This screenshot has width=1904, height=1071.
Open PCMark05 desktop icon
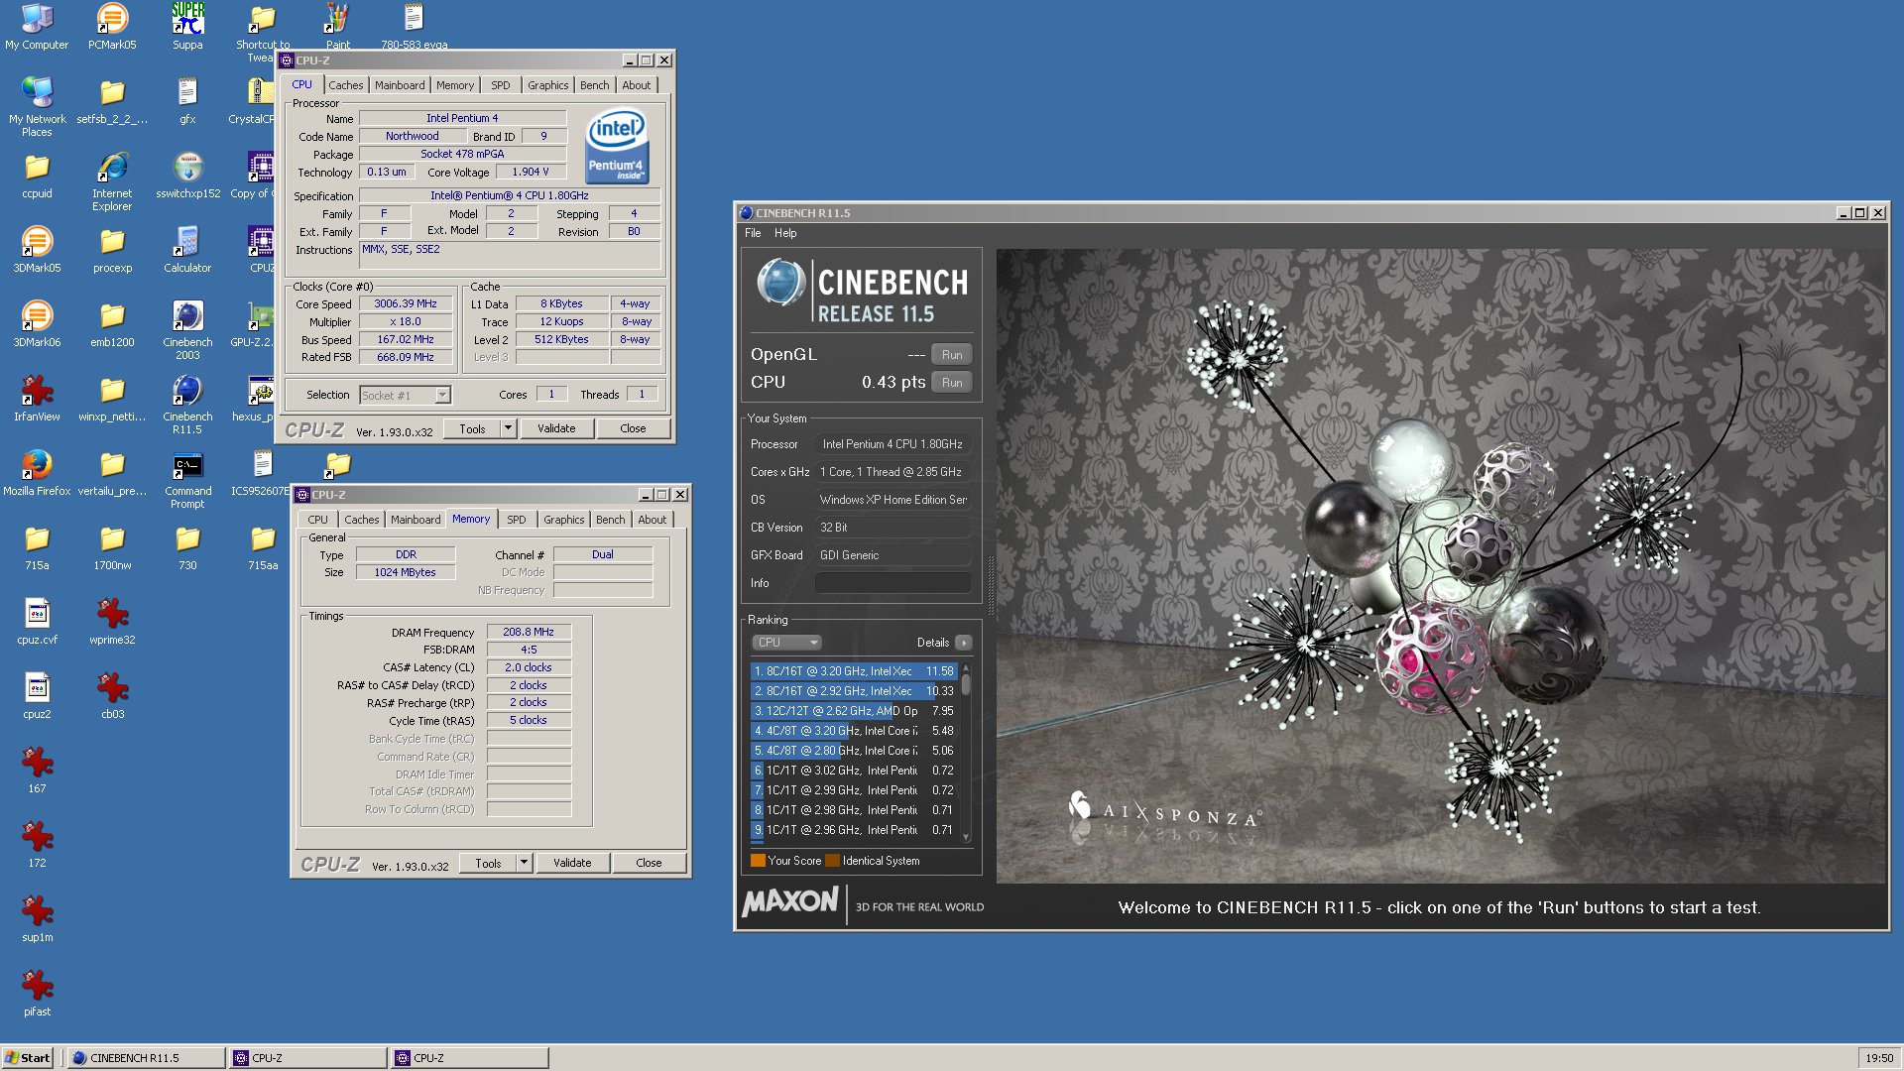coord(112,27)
